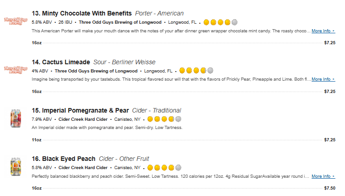The image size is (345, 196).
Task: Click Cider Creek Hard Cider under Imperial Pomegranate
Action: [83, 119]
